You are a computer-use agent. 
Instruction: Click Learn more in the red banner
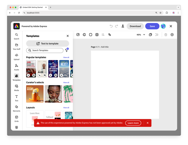point(133,123)
